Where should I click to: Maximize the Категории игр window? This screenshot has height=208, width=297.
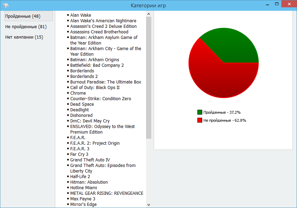pyautogui.click(x=277, y=4)
